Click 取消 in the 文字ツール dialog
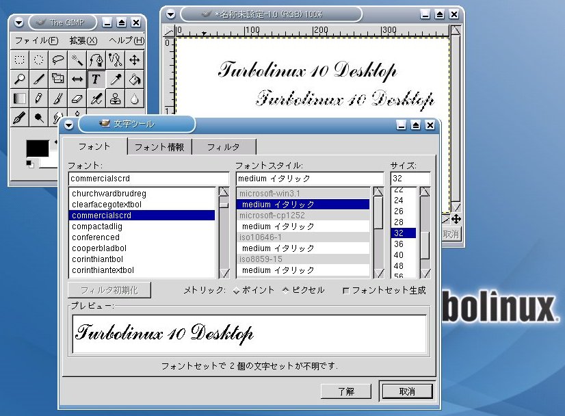The image size is (565, 416). (407, 391)
